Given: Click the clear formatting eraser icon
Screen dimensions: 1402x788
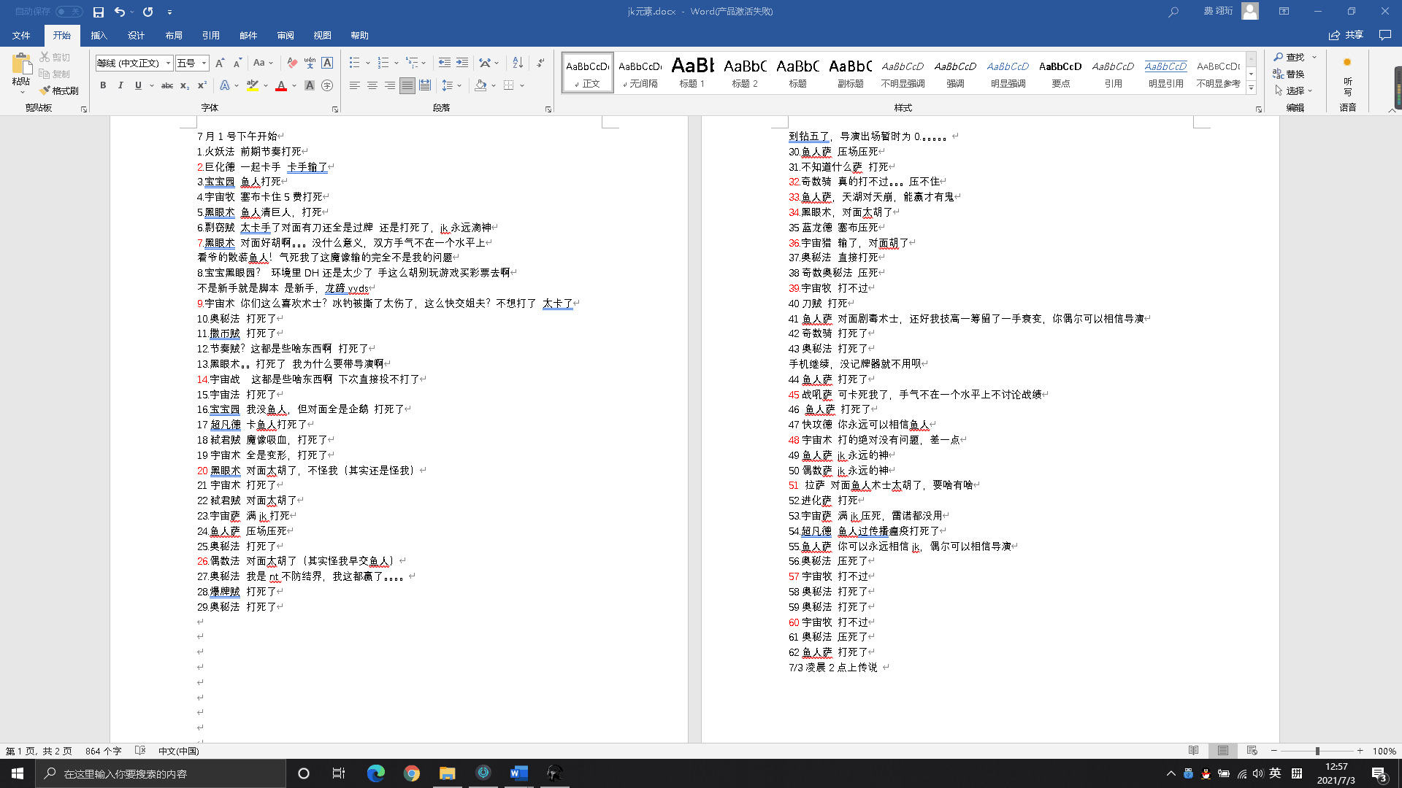Looking at the screenshot, I should click(292, 63).
